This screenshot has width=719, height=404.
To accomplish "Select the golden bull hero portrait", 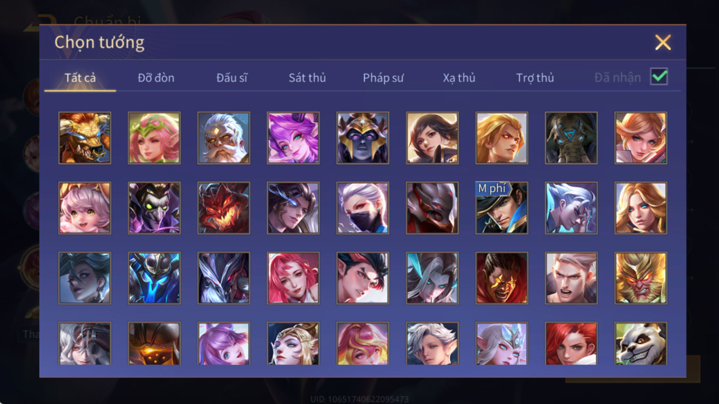I will [85, 138].
